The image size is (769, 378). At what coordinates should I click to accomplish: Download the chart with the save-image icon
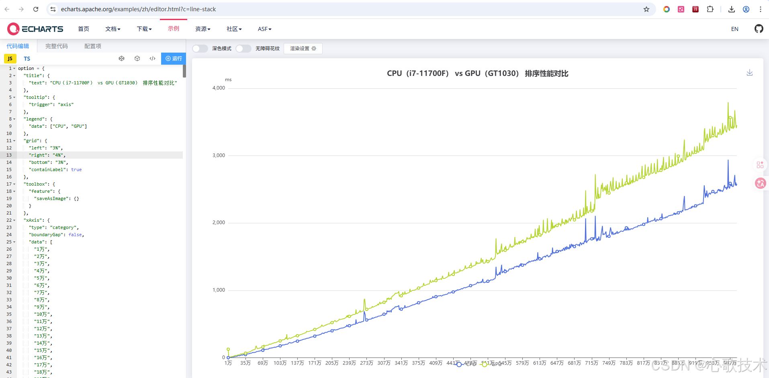[x=750, y=73]
